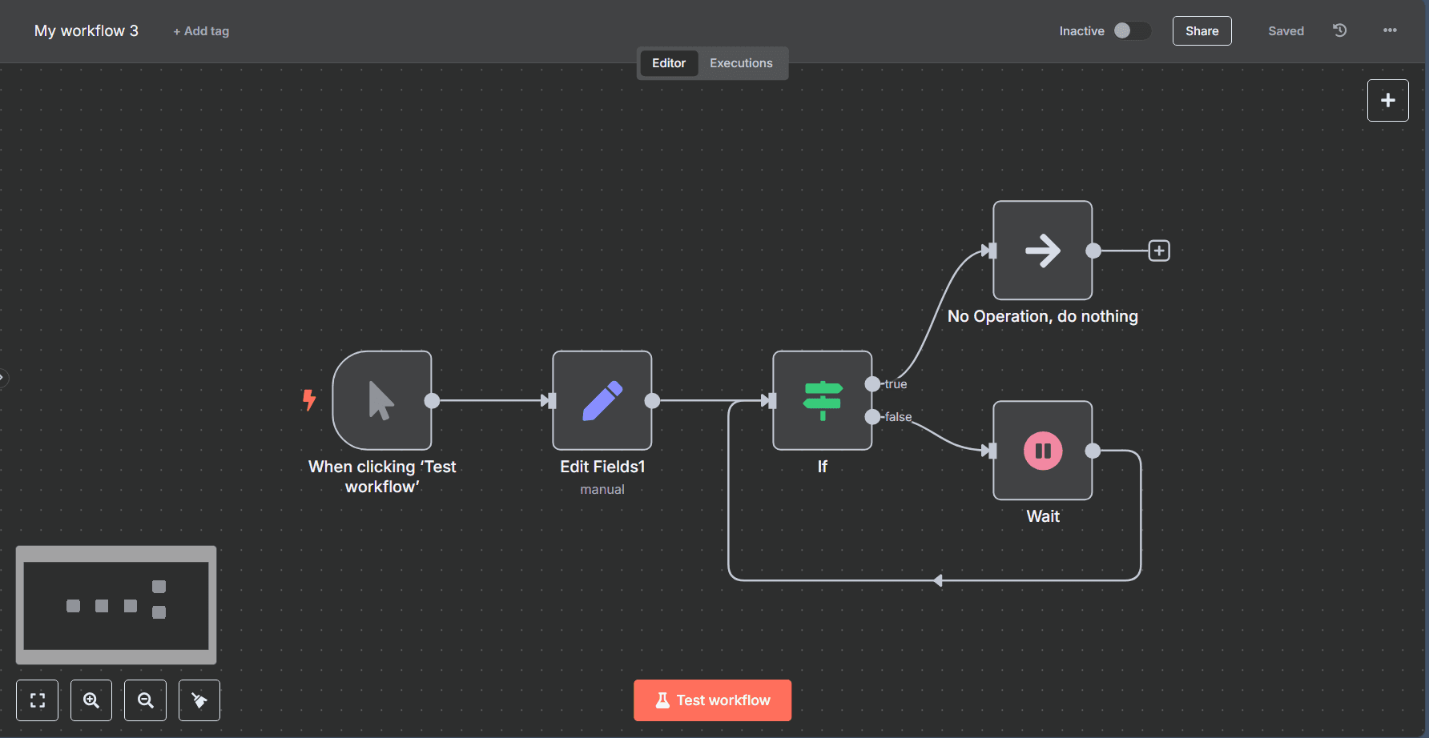This screenshot has height=738, width=1429.
Task: Click the tidy up workflow icon
Action: point(199,700)
